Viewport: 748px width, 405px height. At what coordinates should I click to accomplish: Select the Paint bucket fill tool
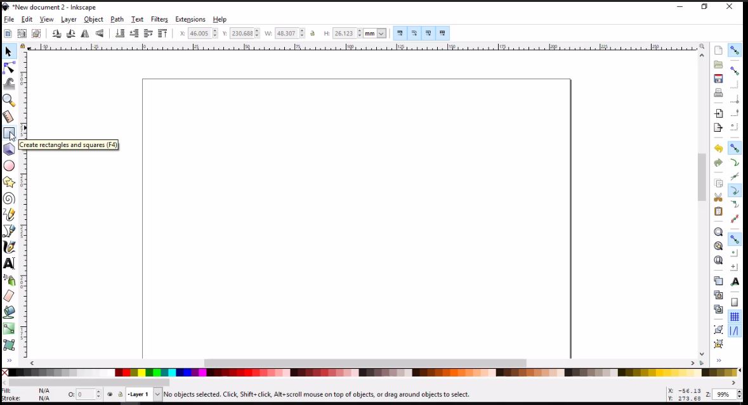point(9,312)
